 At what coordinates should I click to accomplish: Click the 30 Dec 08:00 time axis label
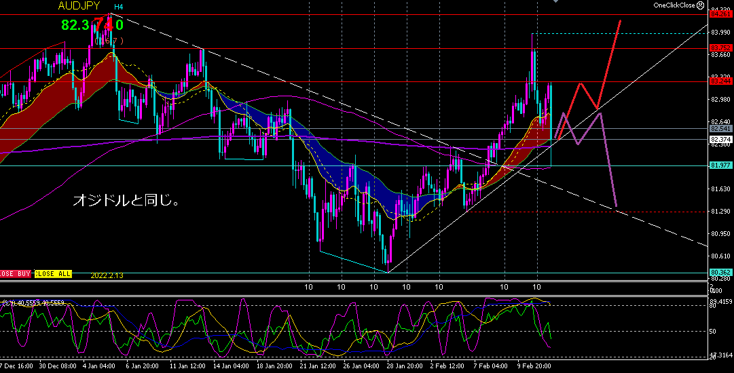click(x=58, y=366)
